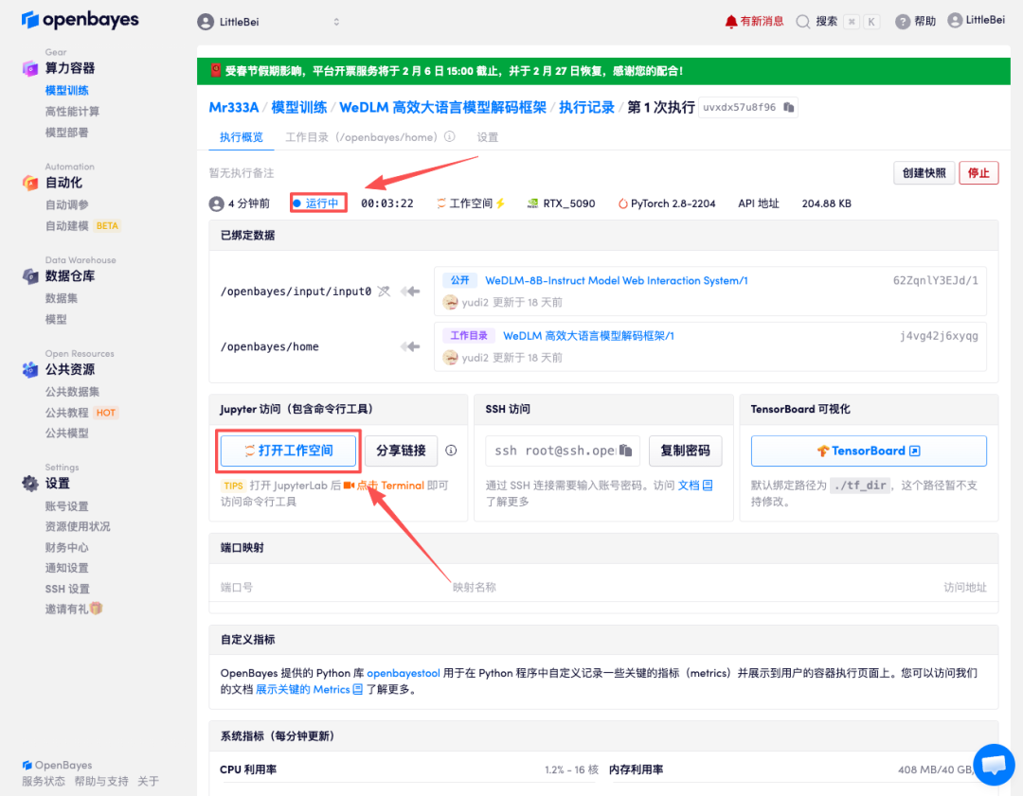This screenshot has width=1023, height=796.
Task: Select 模型训练 in the sidebar
Action: [x=66, y=90]
